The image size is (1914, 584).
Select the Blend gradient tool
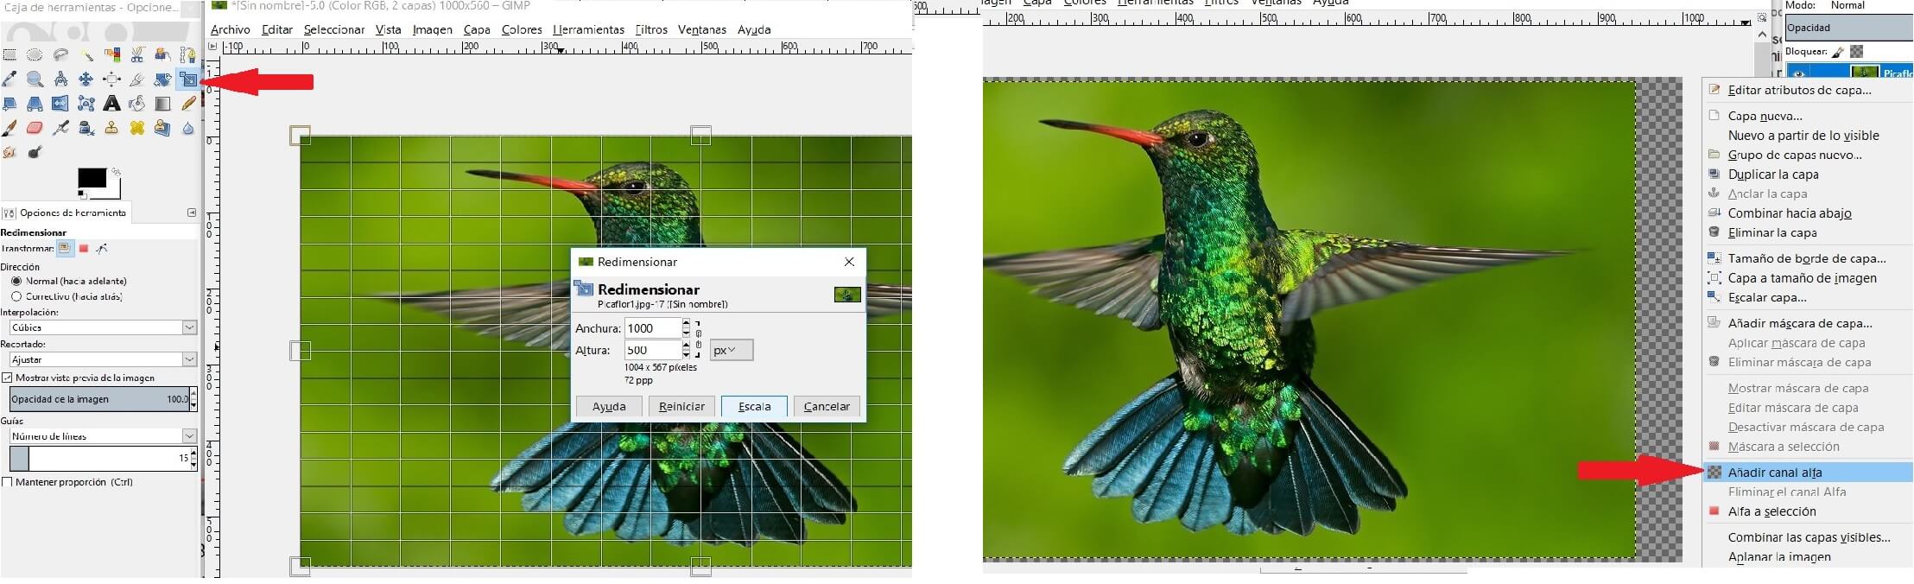162,104
